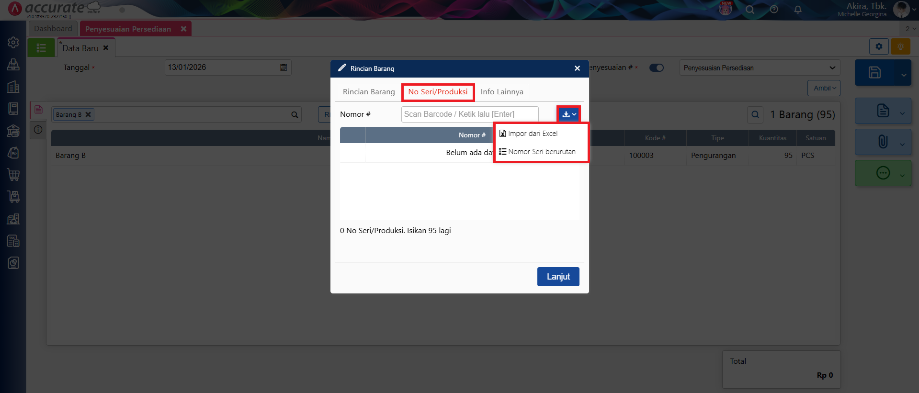919x393 pixels.
Task: Open the Ambil dropdown button
Action: [824, 88]
